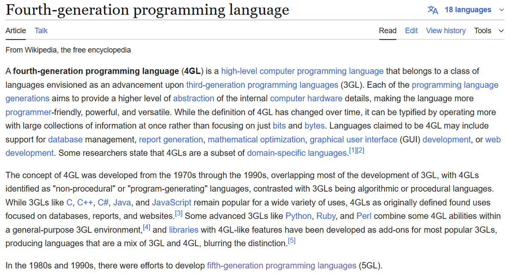Switch to the Article tab

[x=16, y=31]
